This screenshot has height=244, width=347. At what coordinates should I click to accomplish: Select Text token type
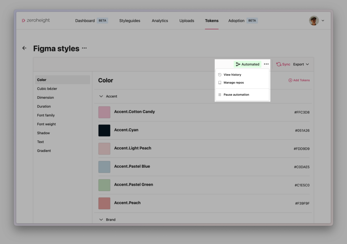pyautogui.click(x=63, y=142)
